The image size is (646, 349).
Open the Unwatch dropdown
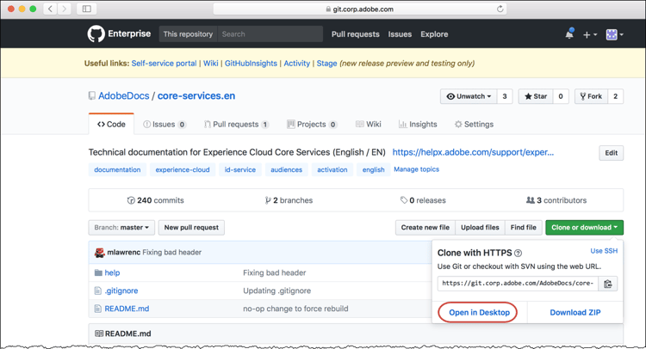469,96
